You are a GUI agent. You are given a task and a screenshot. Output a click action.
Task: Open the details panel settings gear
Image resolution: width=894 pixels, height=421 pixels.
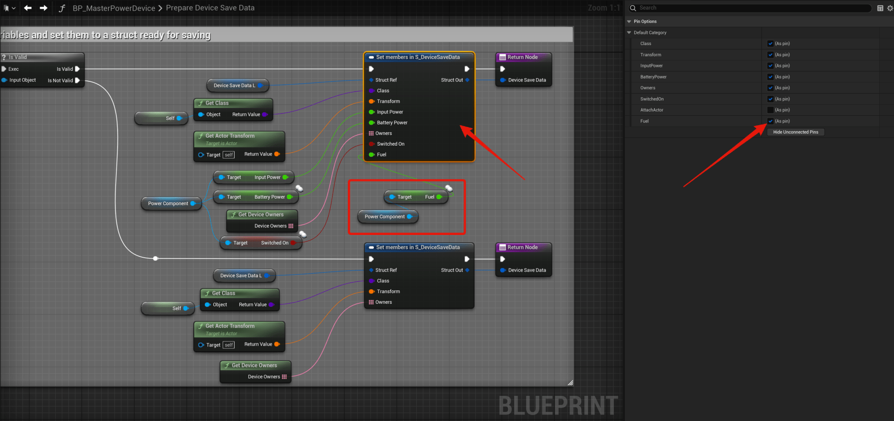(x=890, y=8)
